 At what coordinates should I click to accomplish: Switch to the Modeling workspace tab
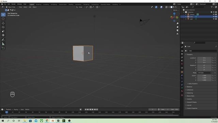tap(38, 4)
